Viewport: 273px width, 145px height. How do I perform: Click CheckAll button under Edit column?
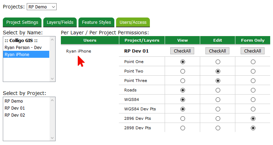pyautogui.click(x=217, y=51)
